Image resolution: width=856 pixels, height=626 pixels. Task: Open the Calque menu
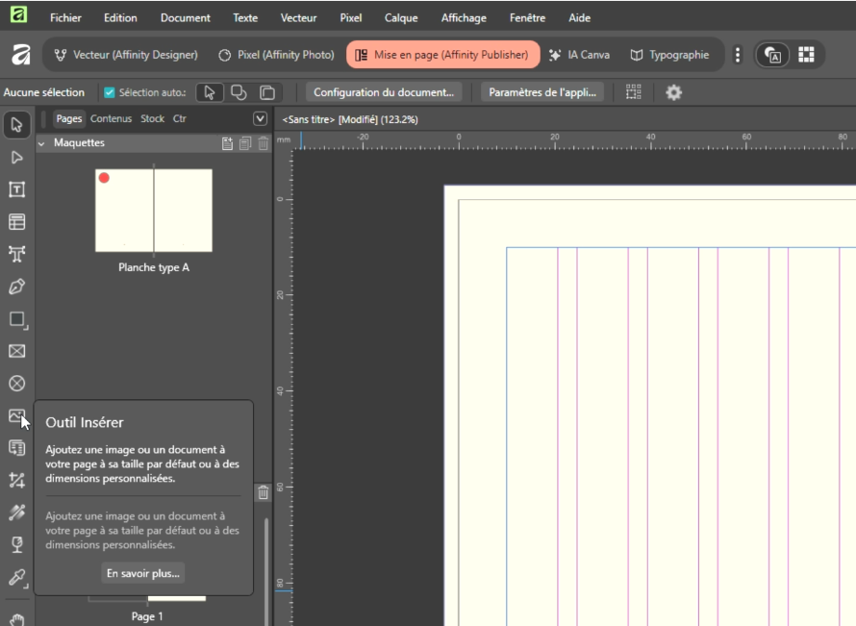401,17
